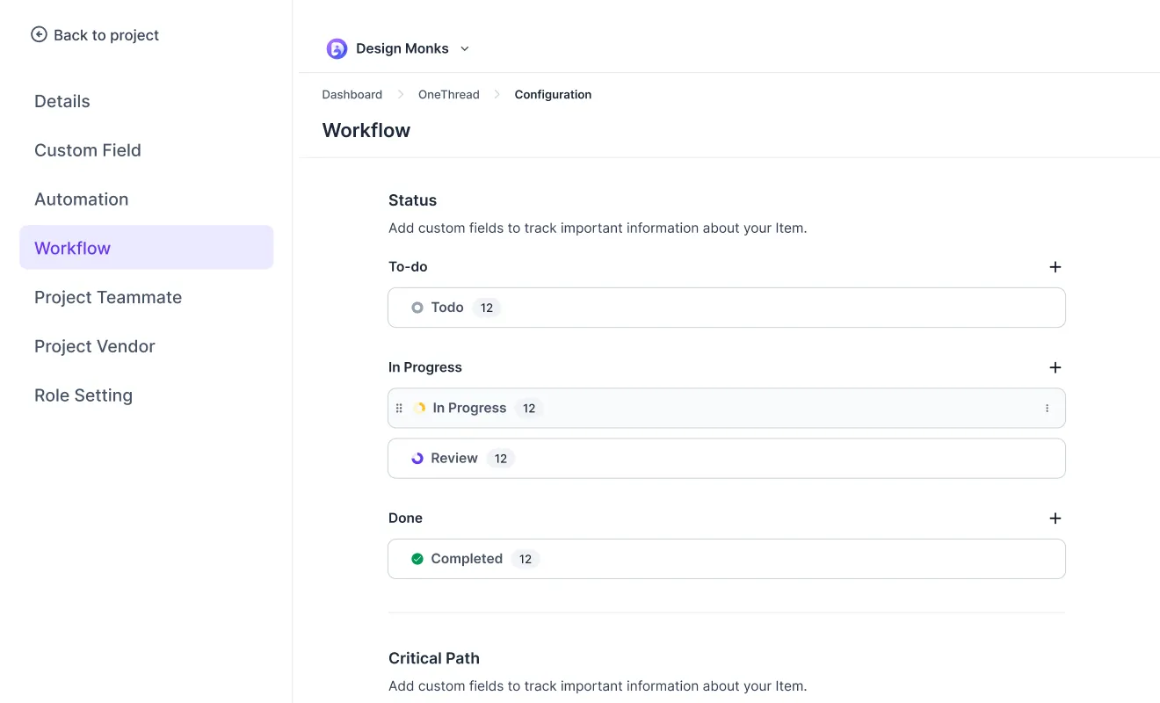Click the Workflow page title

(x=366, y=130)
